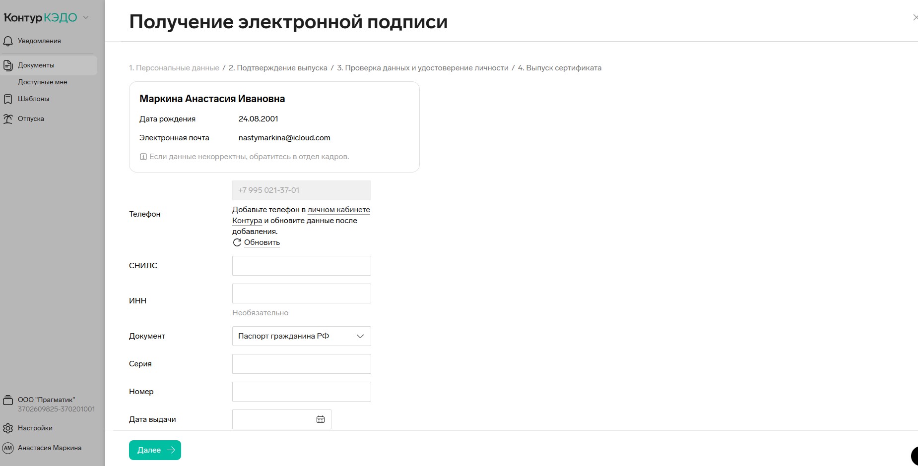Click the AM user avatar icon
The image size is (918, 466).
click(8, 448)
